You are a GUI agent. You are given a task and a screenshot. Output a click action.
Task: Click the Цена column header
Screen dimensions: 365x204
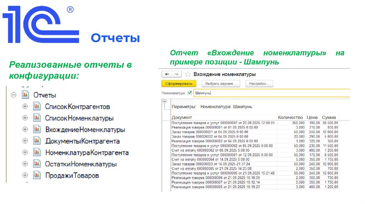[x=312, y=117]
